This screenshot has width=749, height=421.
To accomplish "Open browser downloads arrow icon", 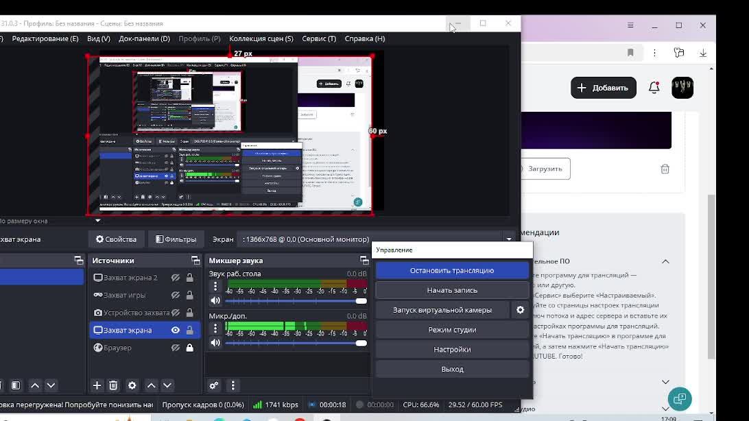I will [x=703, y=53].
